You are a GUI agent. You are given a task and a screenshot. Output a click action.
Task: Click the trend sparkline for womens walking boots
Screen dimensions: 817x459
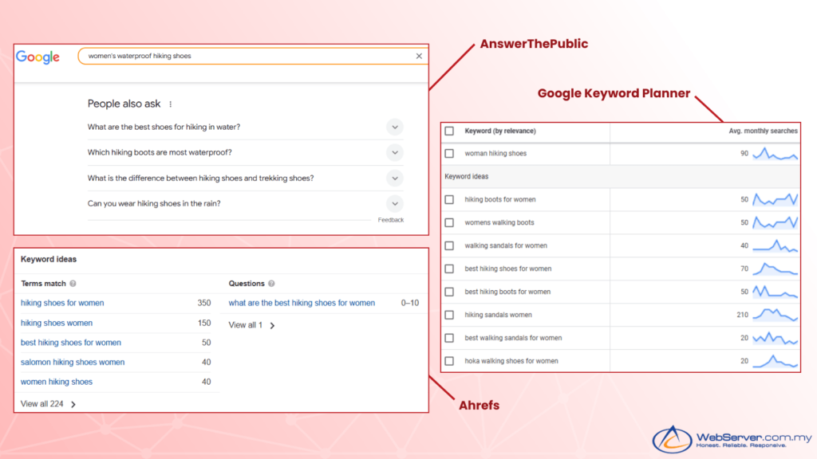tap(775, 223)
